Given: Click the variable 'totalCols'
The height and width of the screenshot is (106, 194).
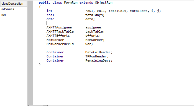Looking at the screenshot, I should pos(117,11).
